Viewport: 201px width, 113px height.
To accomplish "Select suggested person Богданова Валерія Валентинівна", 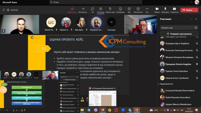I will (179, 91).
